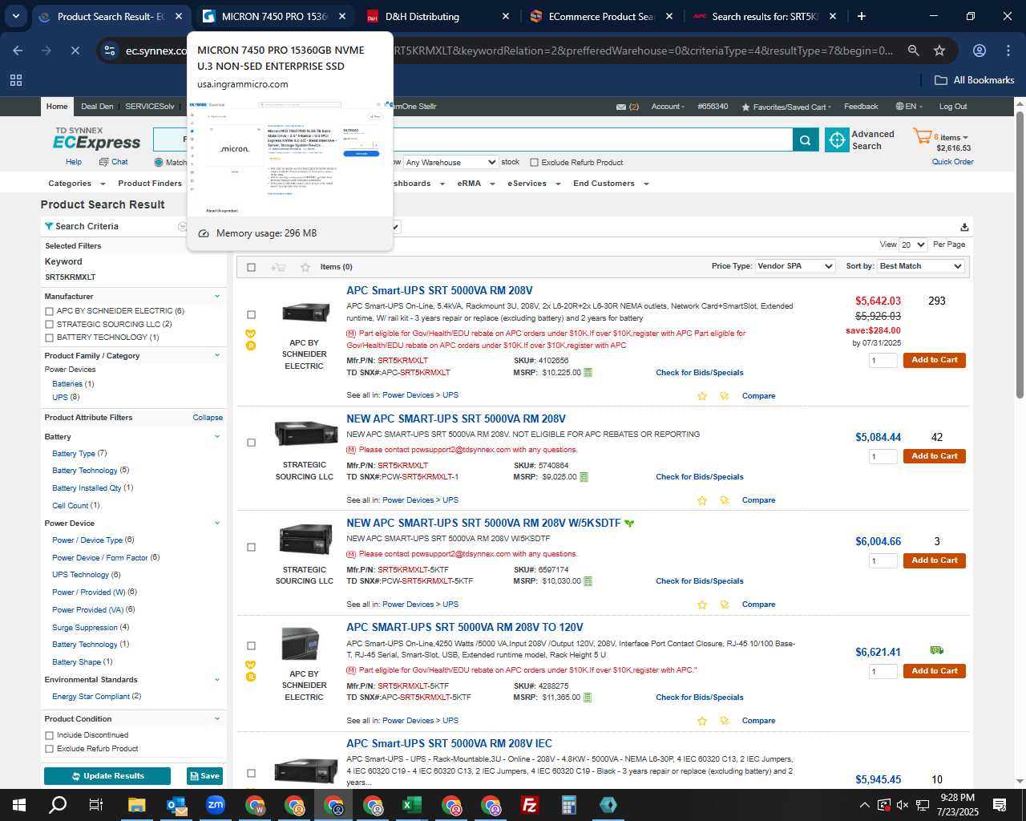Click Check for Bids/Specials for SKU 6597174
The width and height of the screenshot is (1026, 821).
point(700,581)
